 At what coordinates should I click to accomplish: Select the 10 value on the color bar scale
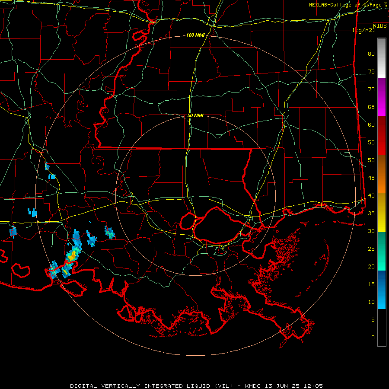click(371, 302)
